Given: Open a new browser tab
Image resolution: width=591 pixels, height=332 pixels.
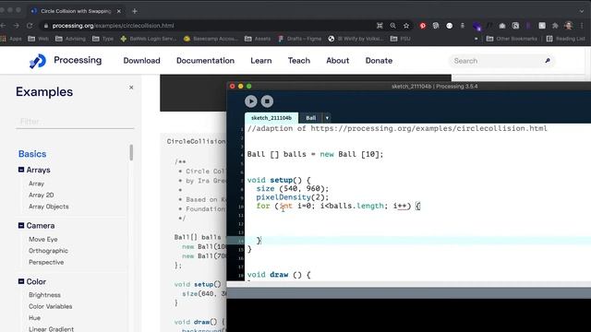Looking at the screenshot, I should click(135, 11).
